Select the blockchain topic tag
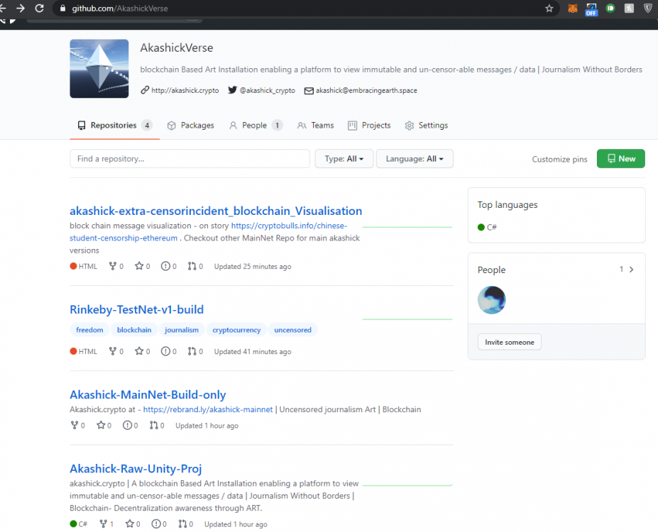 click(x=134, y=330)
